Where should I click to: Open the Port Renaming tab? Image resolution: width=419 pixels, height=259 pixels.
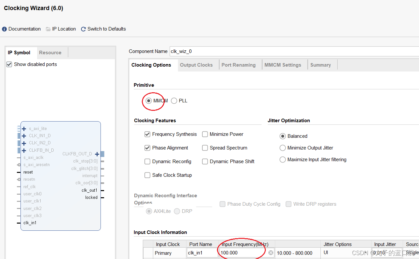239,65
